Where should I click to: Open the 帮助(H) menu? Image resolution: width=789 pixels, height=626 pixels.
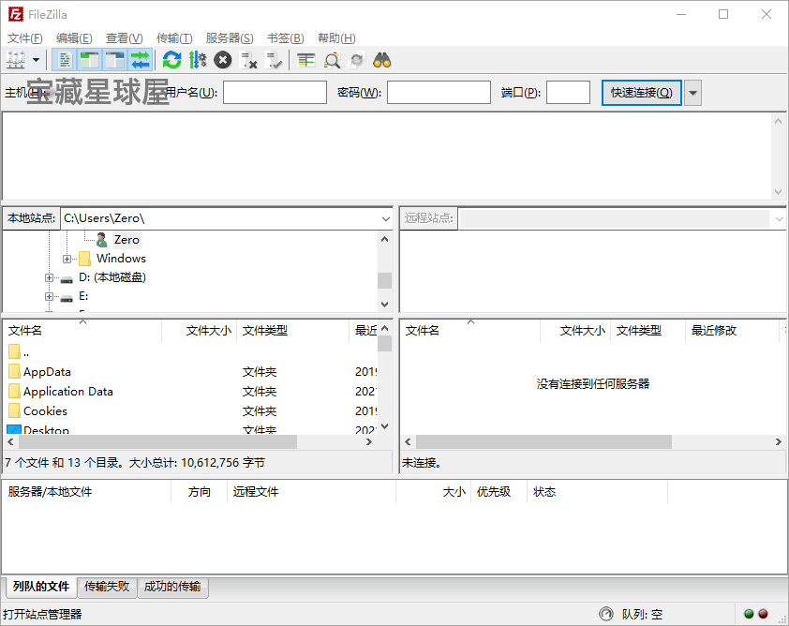[336, 38]
